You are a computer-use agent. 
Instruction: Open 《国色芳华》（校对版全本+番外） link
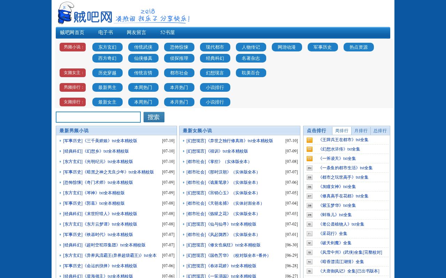[238, 255]
